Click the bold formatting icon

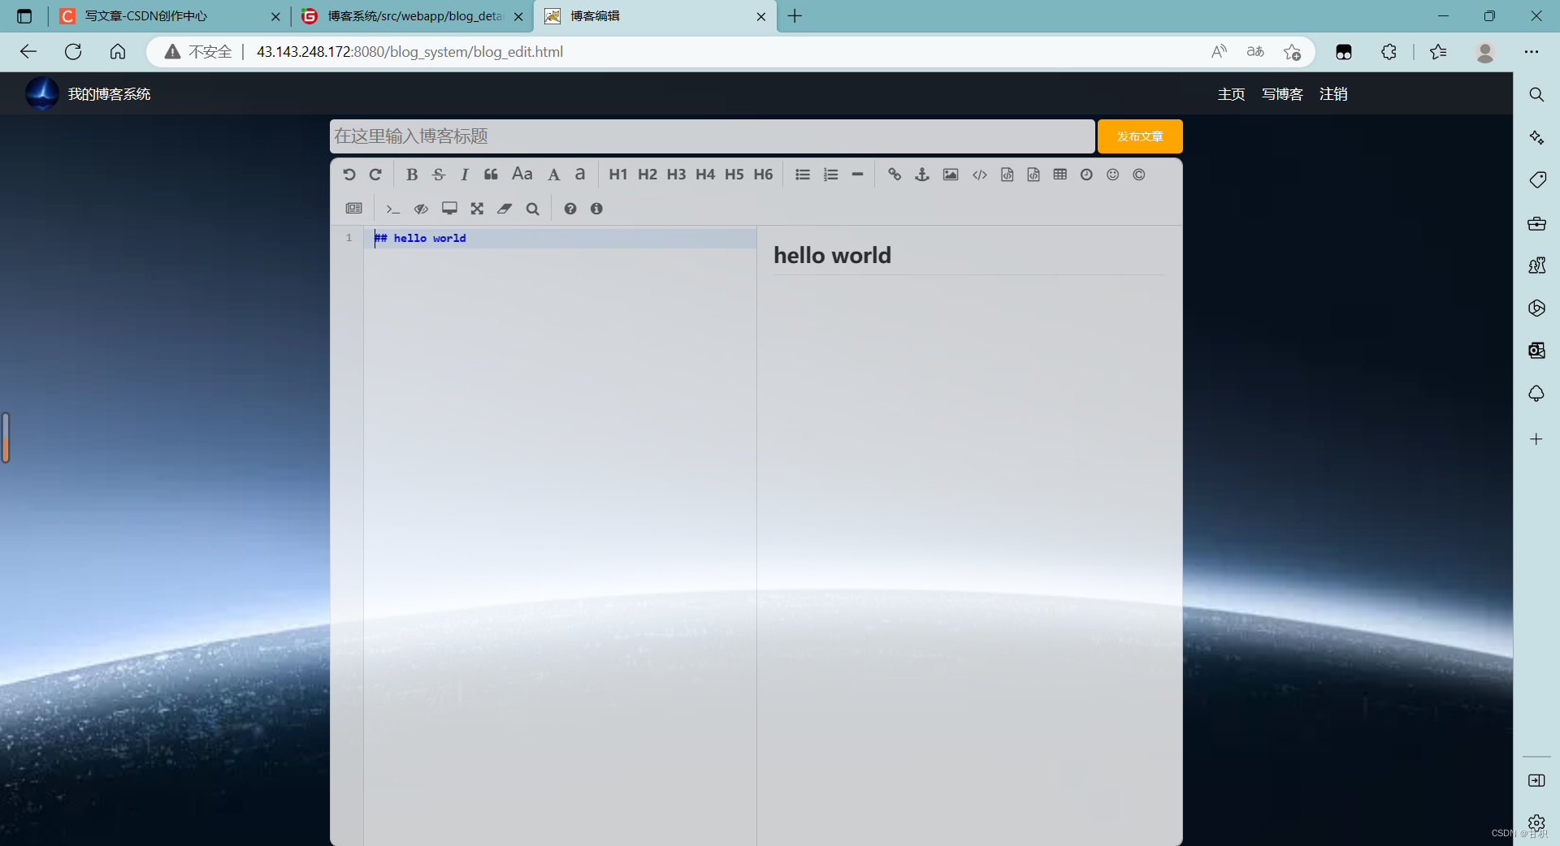(x=412, y=175)
